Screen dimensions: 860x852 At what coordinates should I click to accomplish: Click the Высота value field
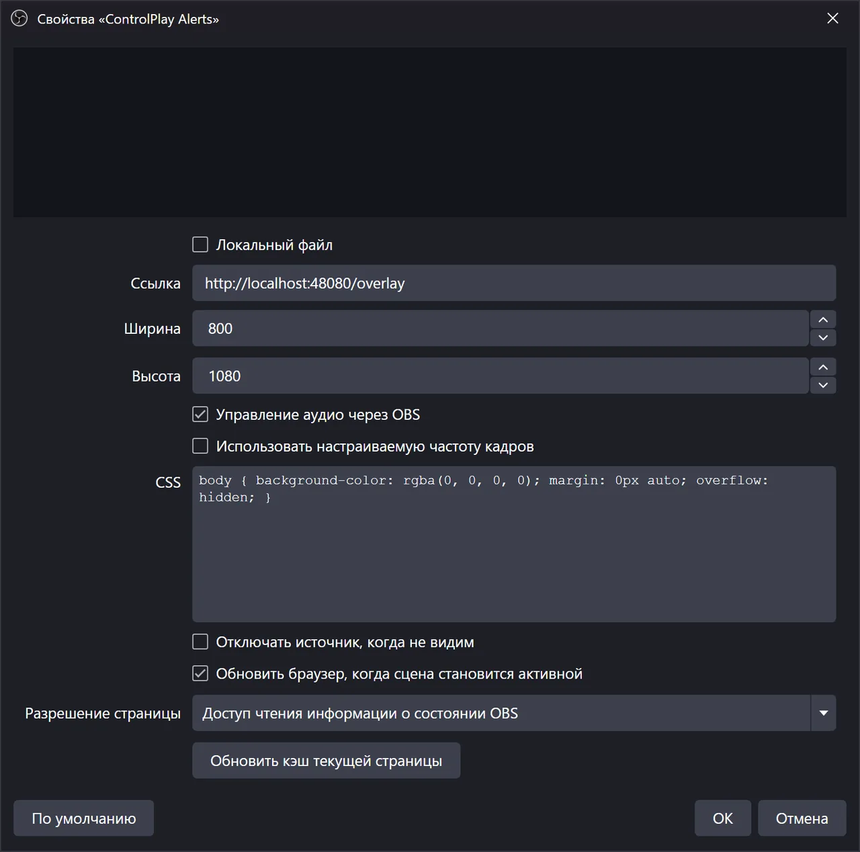500,376
